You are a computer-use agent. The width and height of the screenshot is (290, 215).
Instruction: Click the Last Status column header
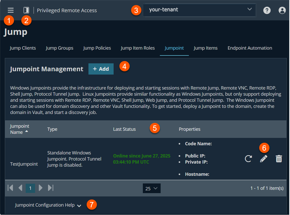125,129
